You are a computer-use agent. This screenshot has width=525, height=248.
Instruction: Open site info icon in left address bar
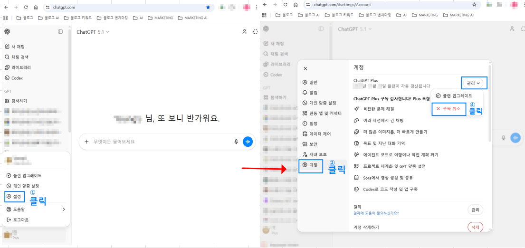point(48,7)
